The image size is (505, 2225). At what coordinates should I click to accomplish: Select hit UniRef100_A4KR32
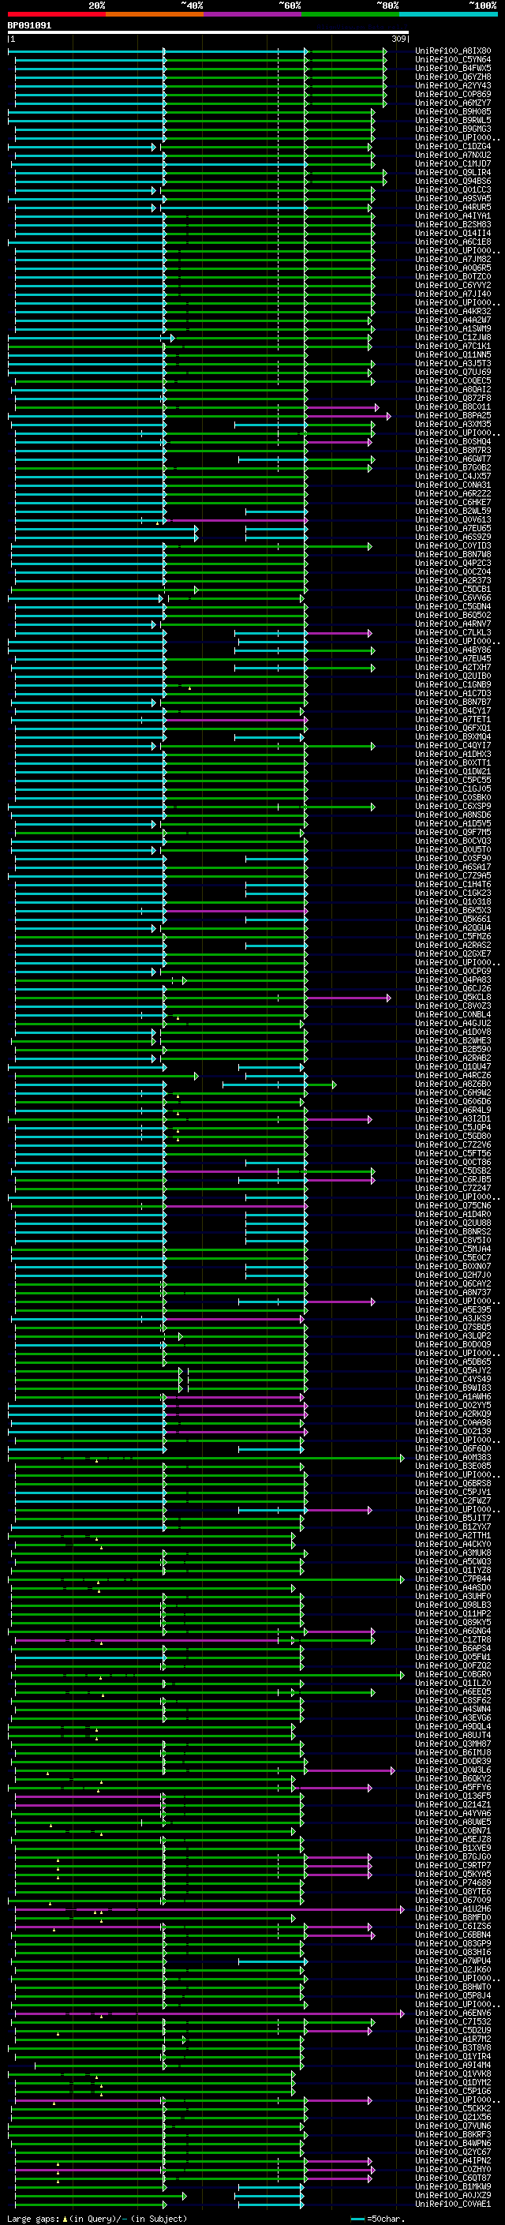pyautogui.click(x=453, y=311)
